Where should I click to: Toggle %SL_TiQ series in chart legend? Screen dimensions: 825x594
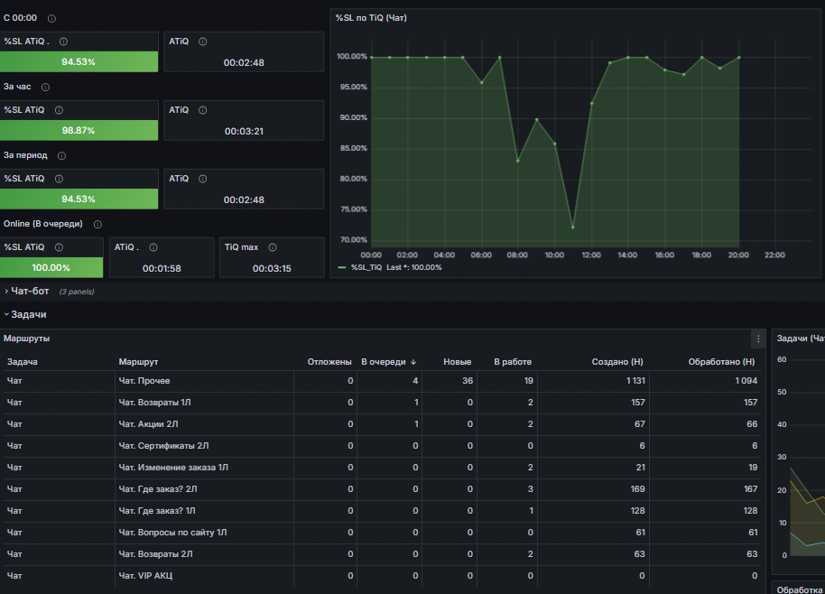coord(366,268)
